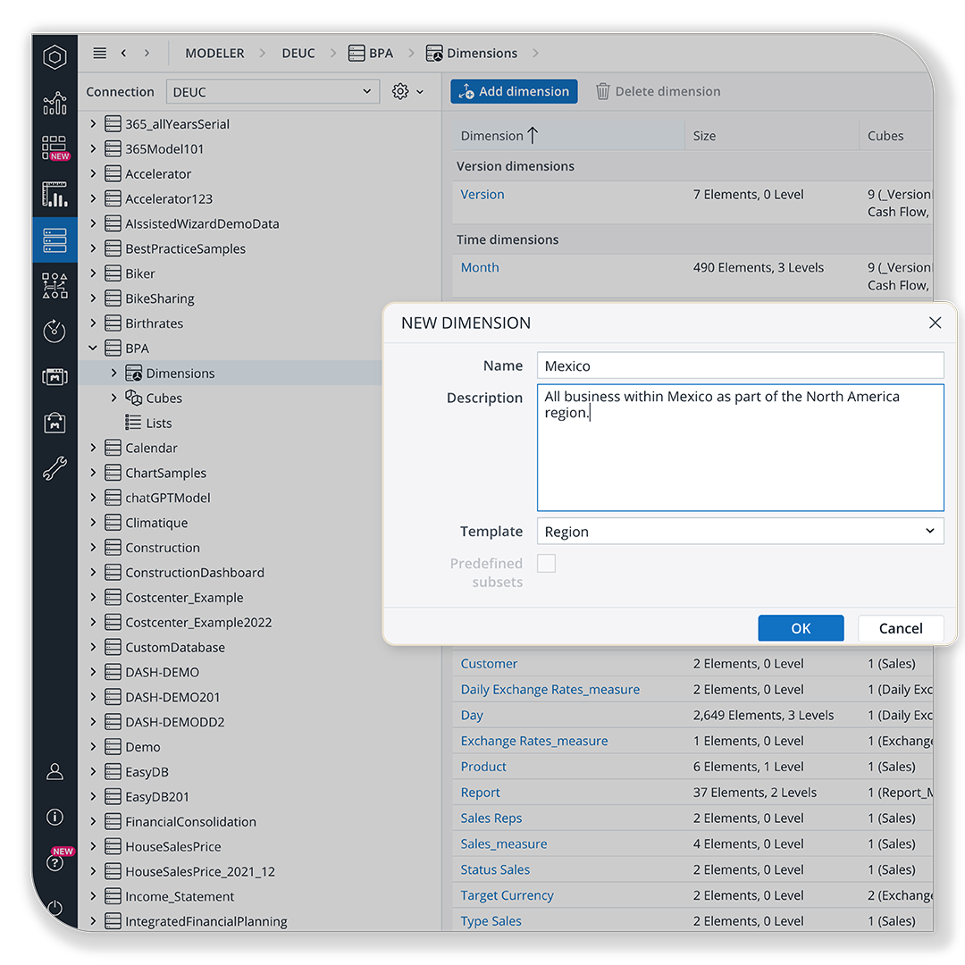Click the wrench administration icon in sidebar
Viewport: 965px width, 965px height.
click(55, 468)
